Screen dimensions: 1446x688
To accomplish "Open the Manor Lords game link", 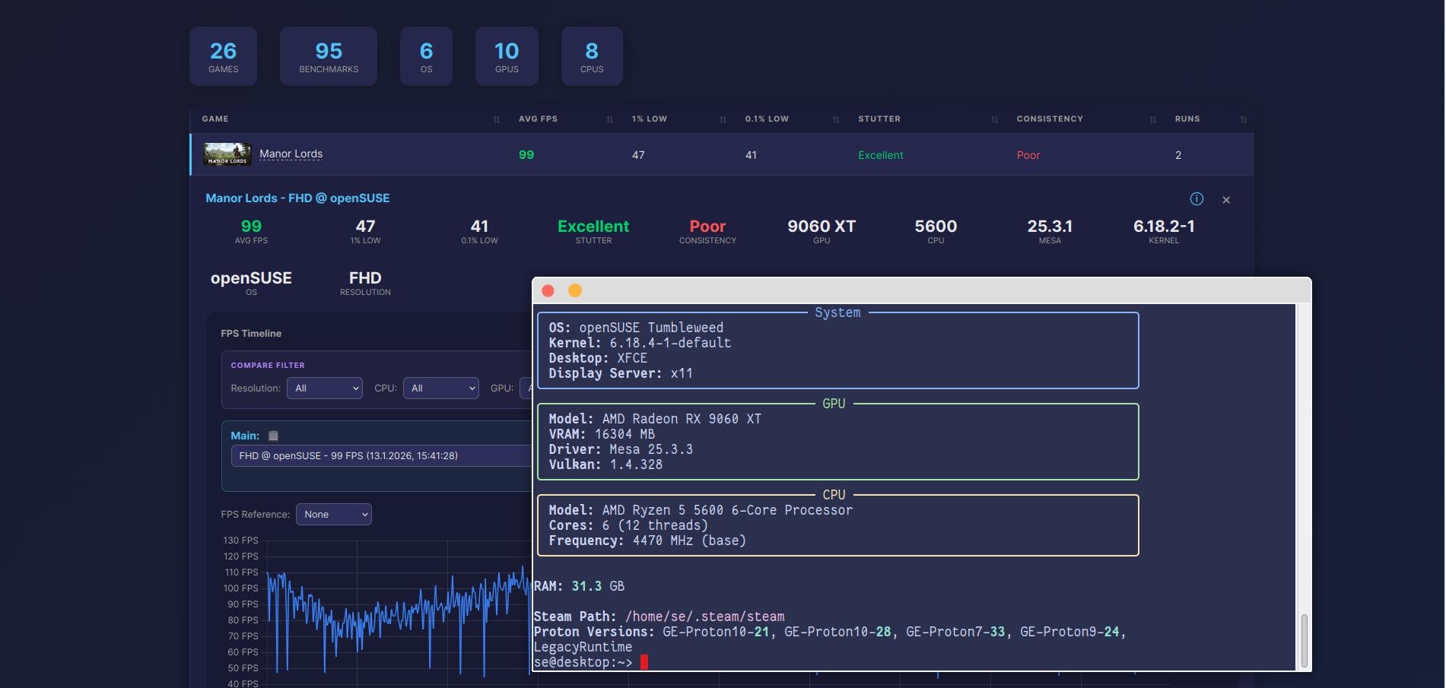I will pos(291,154).
